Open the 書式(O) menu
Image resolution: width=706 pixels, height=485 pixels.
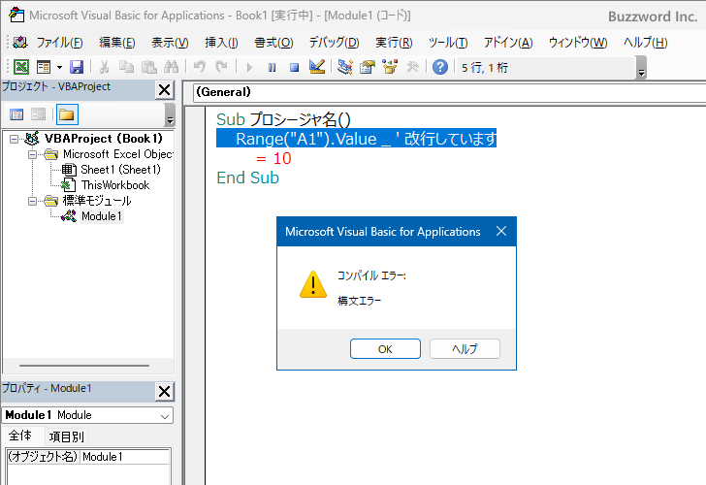click(x=273, y=43)
